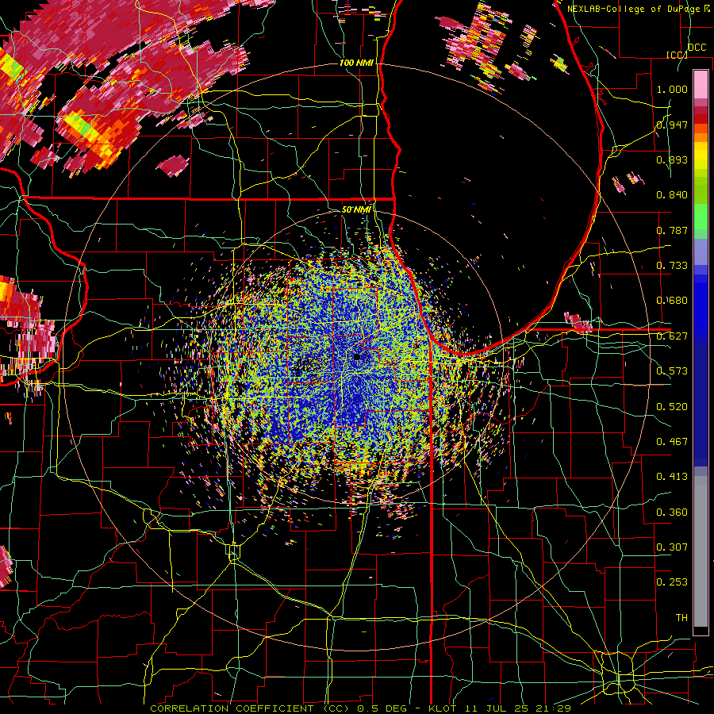714x714 pixels.
Task: Select the 0.573 legend value
Action: pyautogui.click(x=672, y=371)
